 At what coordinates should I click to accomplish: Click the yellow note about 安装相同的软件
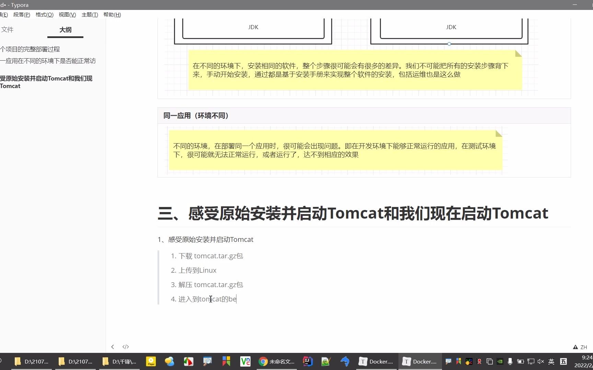[x=355, y=70]
